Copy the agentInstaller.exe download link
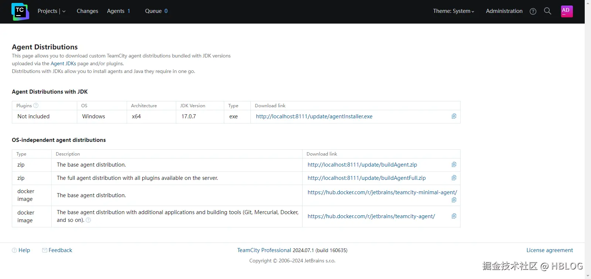 click(454, 116)
